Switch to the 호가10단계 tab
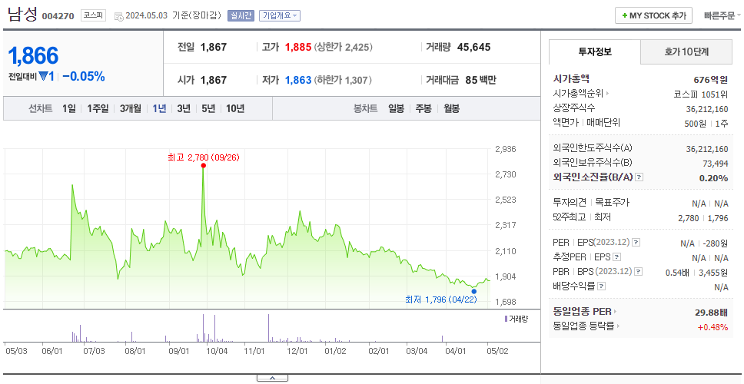The image size is (744, 384). click(x=686, y=52)
